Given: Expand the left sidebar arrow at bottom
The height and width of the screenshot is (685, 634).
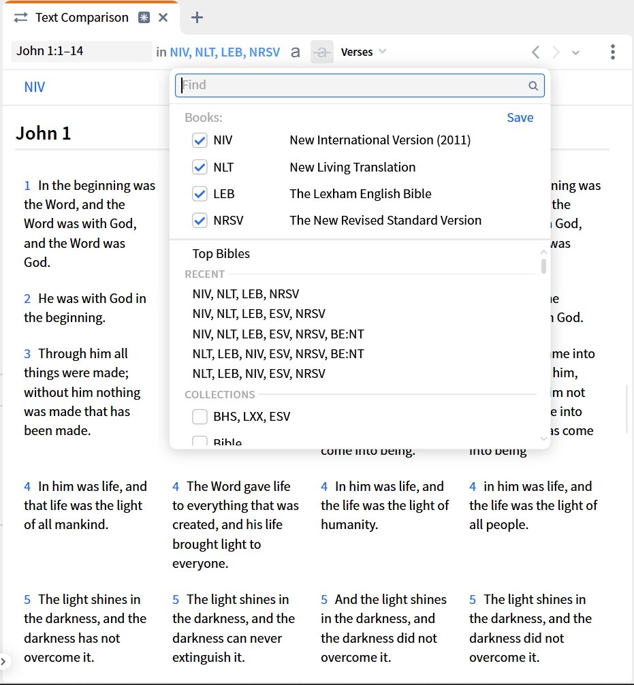Looking at the screenshot, I should click(x=3, y=661).
